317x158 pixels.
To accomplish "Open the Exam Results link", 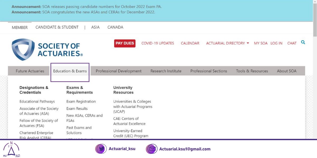I will [x=77, y=108].
